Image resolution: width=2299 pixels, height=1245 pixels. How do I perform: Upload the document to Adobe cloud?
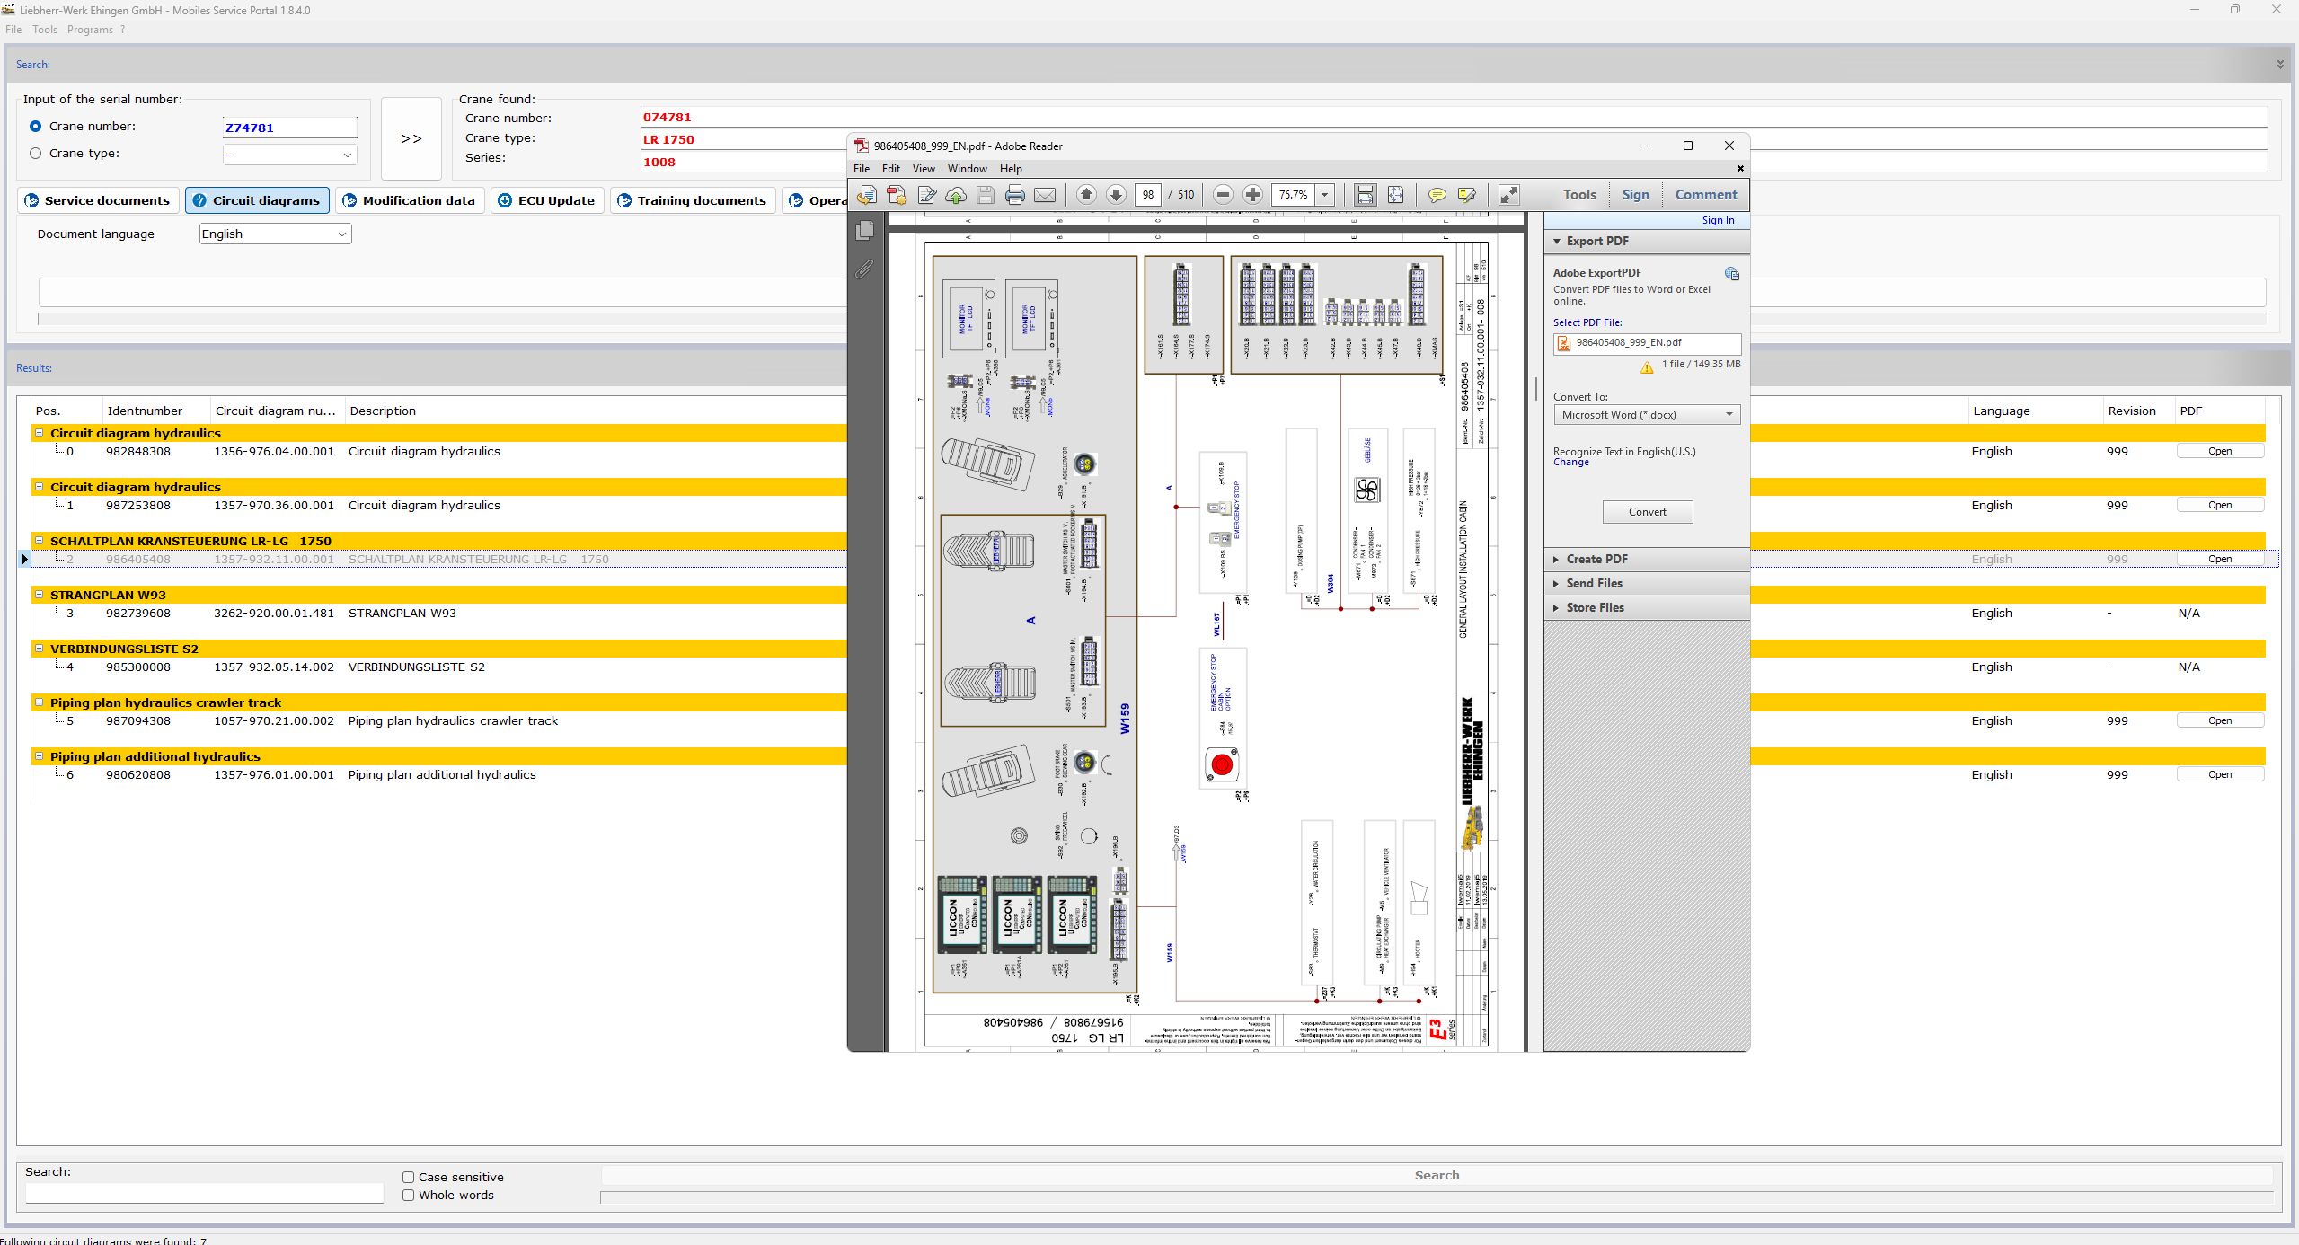click(x=955, y=195)
